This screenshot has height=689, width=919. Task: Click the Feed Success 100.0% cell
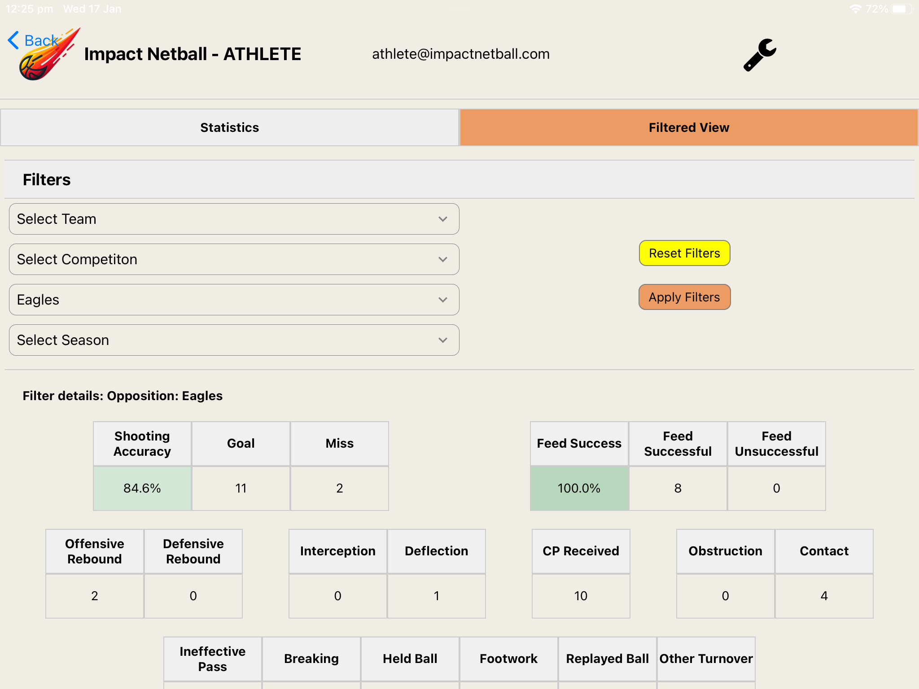click(579, 488)
